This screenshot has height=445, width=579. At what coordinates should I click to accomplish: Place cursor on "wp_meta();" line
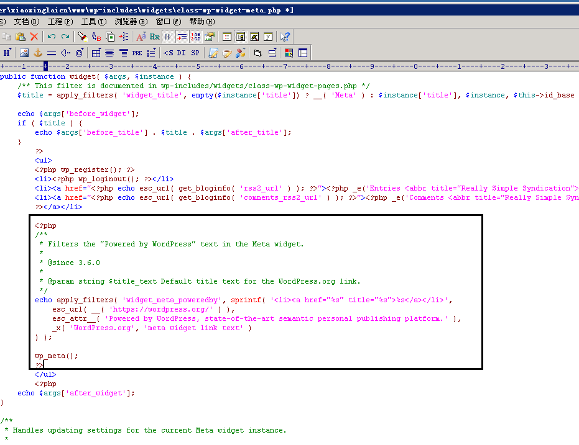click(56, 356)
